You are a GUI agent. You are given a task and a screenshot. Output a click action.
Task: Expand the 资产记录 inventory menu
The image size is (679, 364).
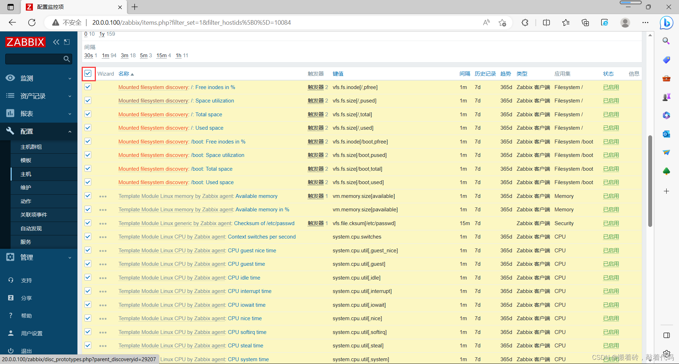(39, 96)
